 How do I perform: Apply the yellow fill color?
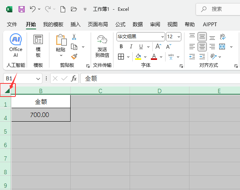[138, 57]
